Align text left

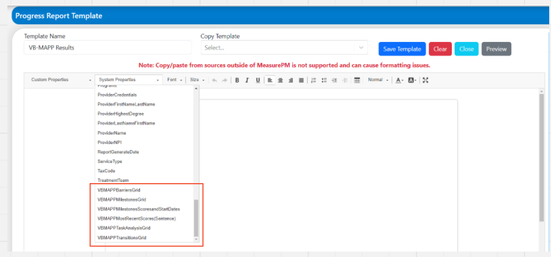point(270,80)
